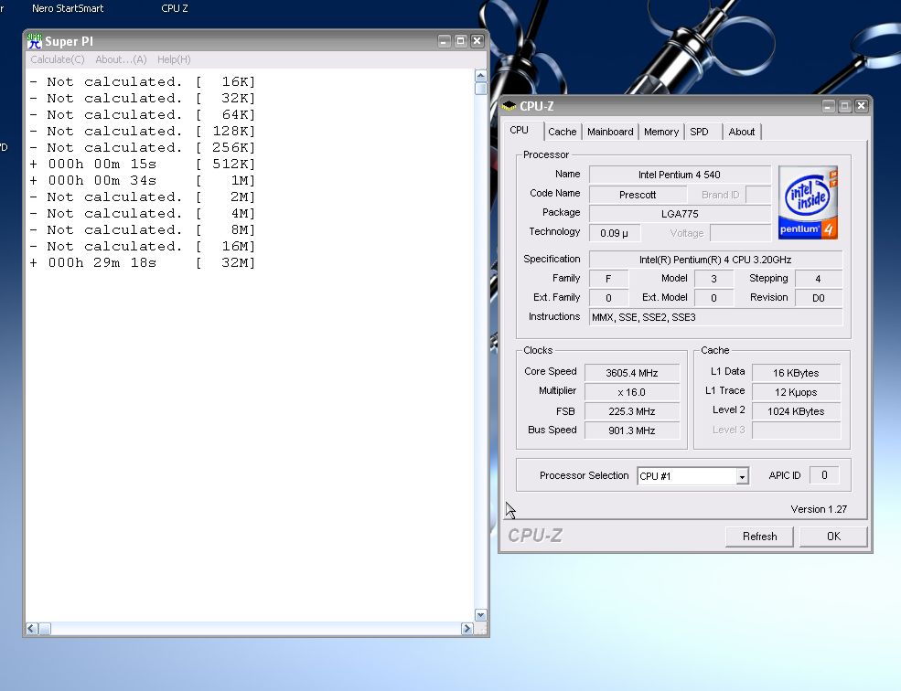This screenshot has height=691, width=901.
Task: Click the '000h 00m 15s [512K]' result line
Action: pos(143,165)
